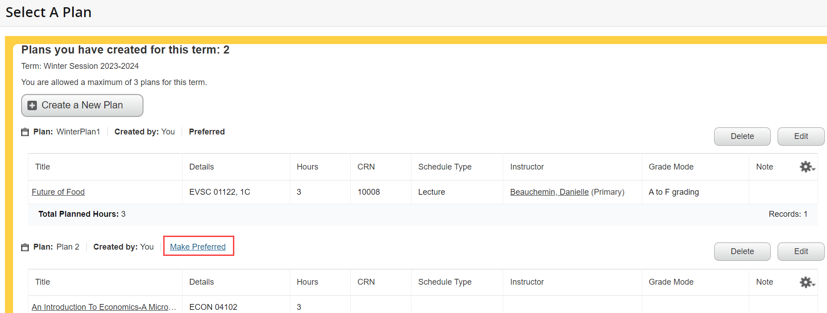Click the clipboard icon beside WinterPlan1

click(25, 132)
